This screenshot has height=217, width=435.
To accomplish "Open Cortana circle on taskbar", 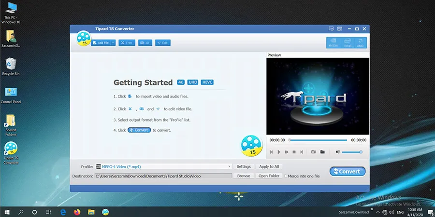I will click(34, 212).
